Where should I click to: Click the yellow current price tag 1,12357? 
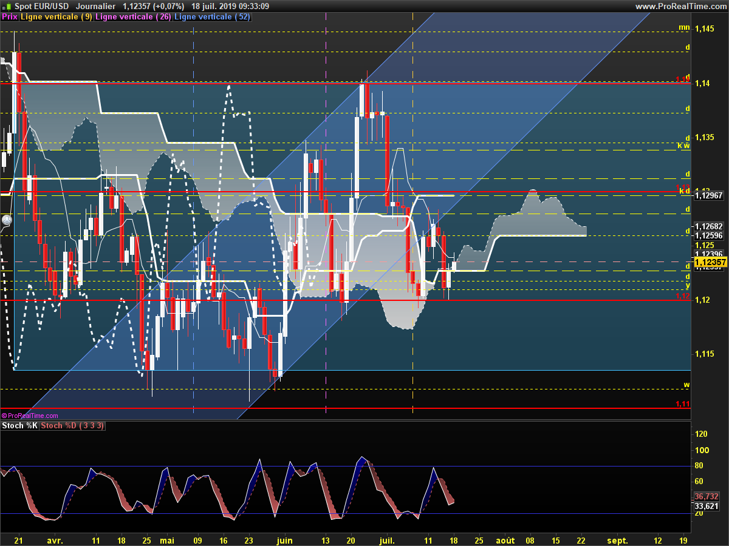(x=710, y=262)
